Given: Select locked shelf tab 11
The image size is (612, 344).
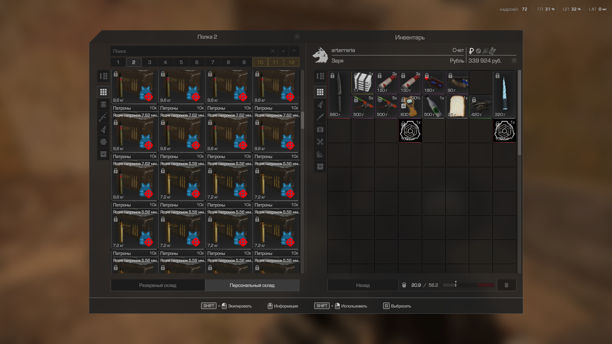Looking at the screenshot, I should tap(276, 62).
